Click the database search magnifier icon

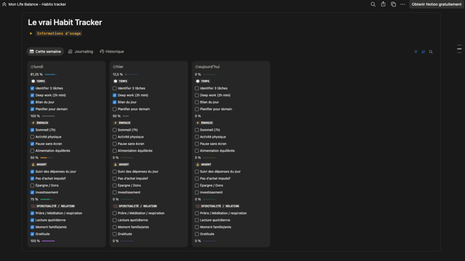pos(431,52)
